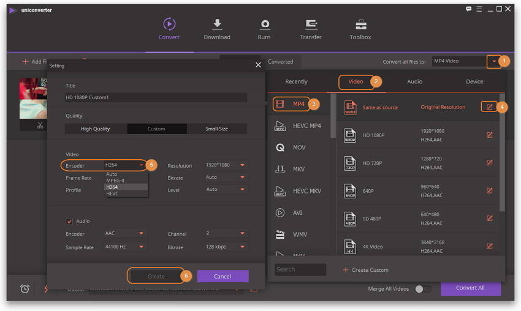The height and width of the screenshot is (311, 521).
Task: Open the Download section
Action: coord(217,29)
